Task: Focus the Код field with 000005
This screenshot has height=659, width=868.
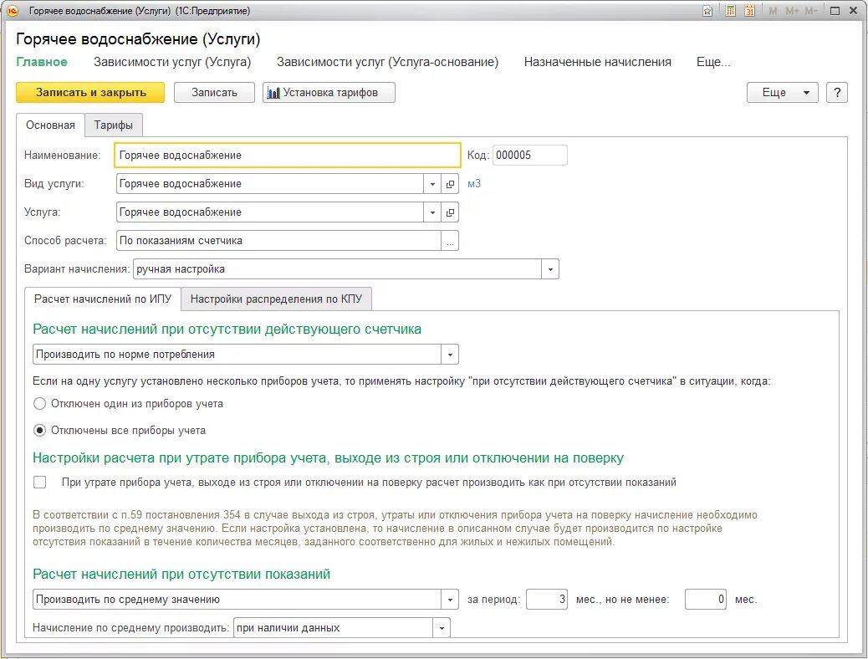Action: point(530,155)
